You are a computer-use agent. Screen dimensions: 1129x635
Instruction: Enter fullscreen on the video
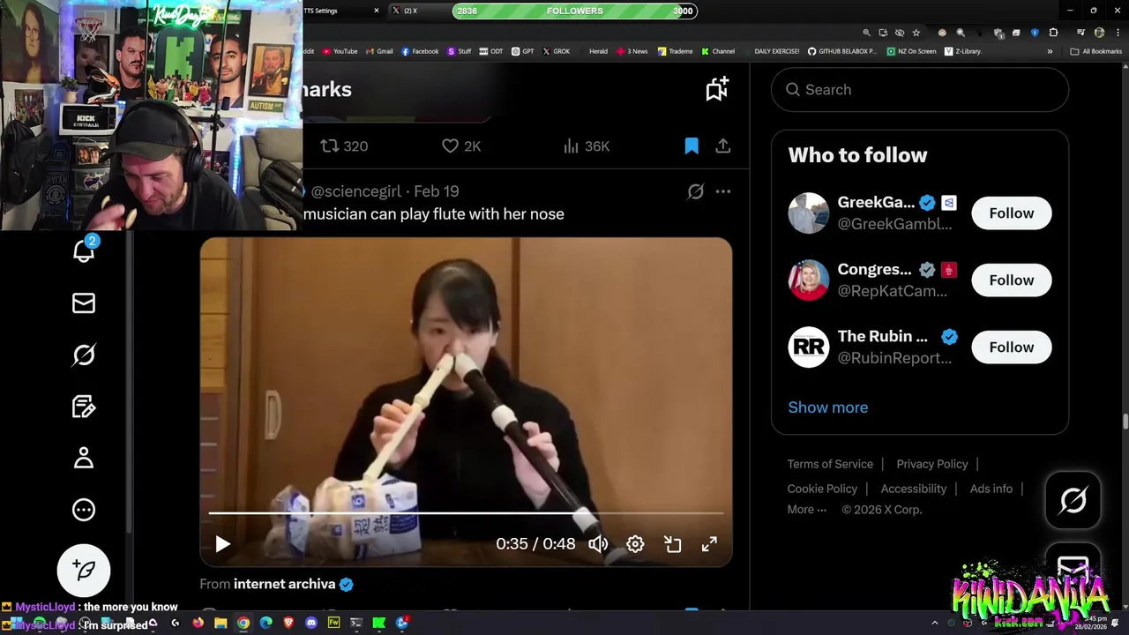(x=709, y=544)
